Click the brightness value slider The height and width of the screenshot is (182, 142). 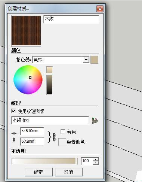(x=49, y=81)
